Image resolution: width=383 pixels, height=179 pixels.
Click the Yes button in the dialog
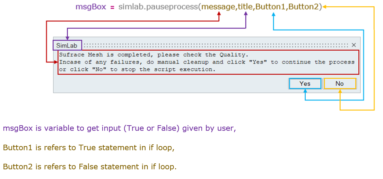click(x=305, y=84)
